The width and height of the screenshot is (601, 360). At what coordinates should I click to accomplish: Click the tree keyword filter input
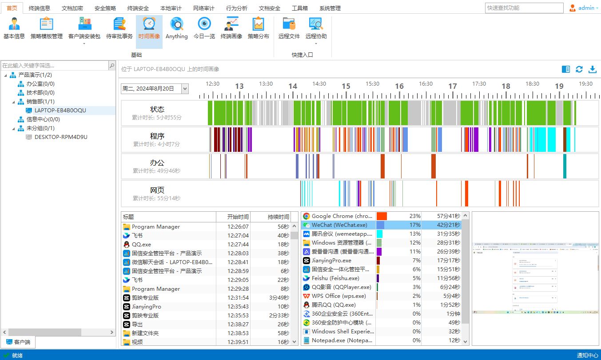(x=55, y=65)
